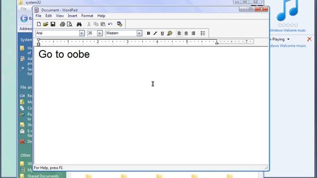This screenshot has height=178, width=317.
Task: Expand the font size 26 dropdown
Action: point(100,33)
